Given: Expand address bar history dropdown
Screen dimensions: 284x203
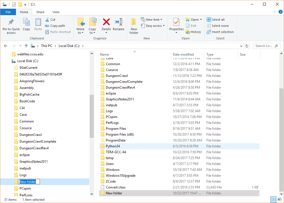Looking at the screenshot, I should point(241,46).
